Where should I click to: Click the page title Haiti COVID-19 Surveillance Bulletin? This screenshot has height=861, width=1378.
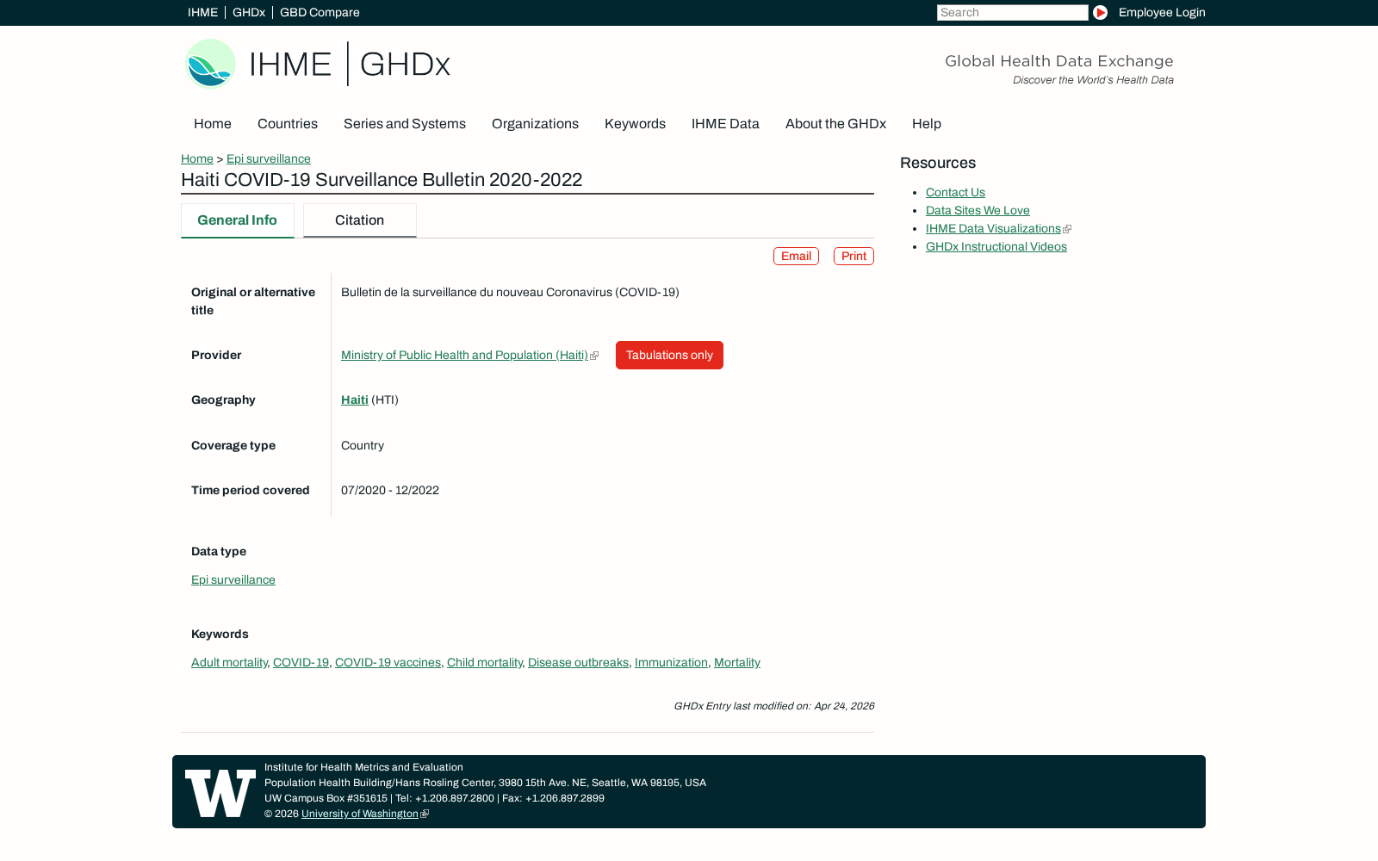(382, 179)
